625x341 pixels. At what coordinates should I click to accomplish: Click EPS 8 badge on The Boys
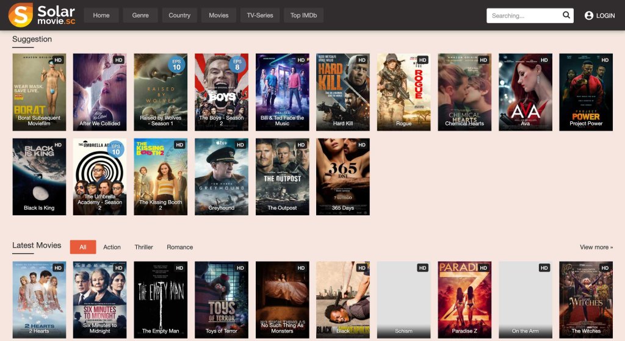[x=237, y=65]
